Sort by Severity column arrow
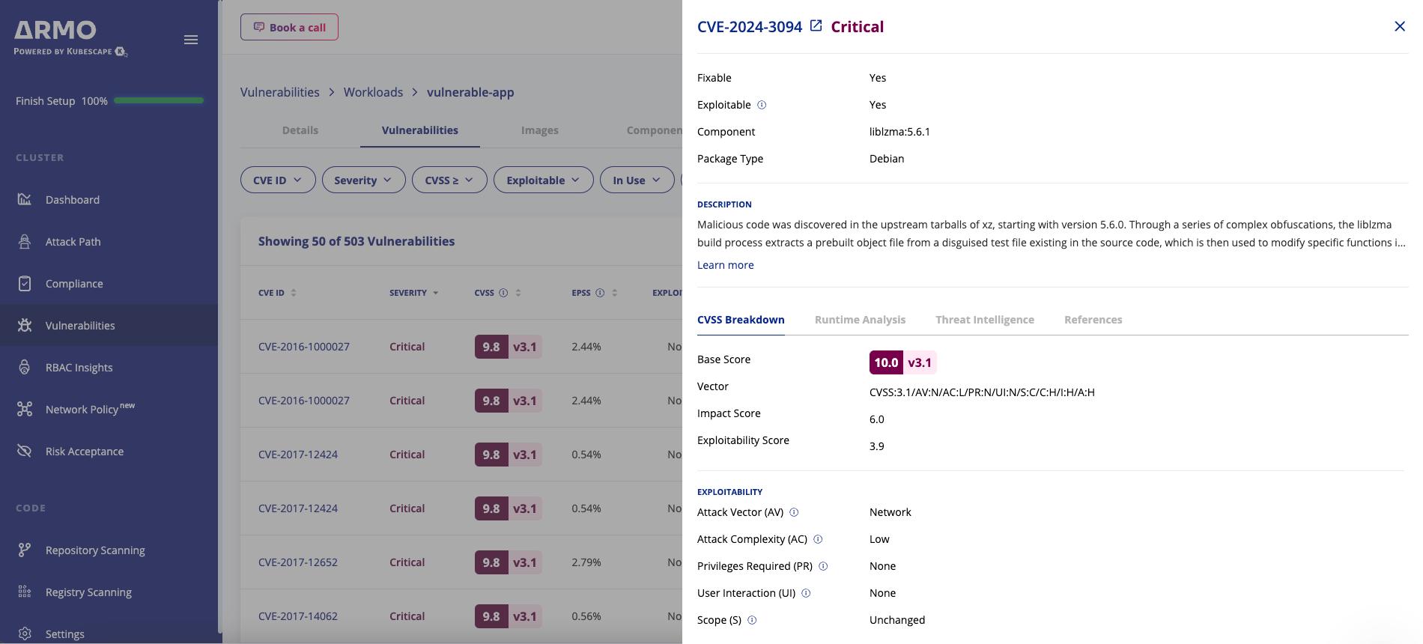 [435, 293]
